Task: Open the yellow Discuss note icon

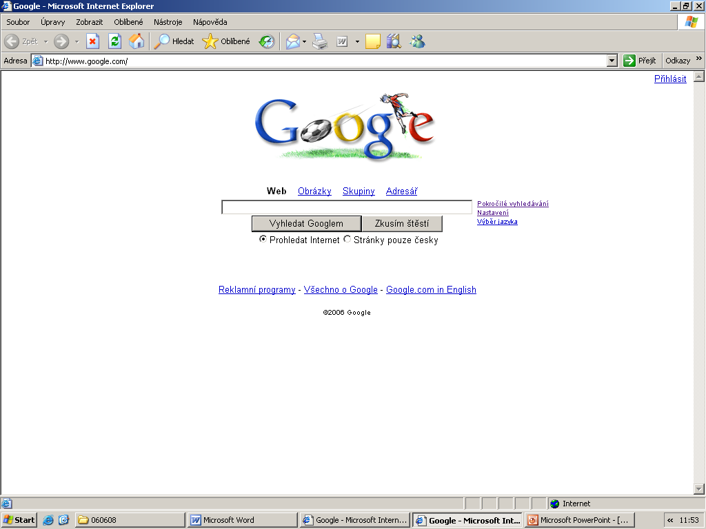Action: (372, 41)
